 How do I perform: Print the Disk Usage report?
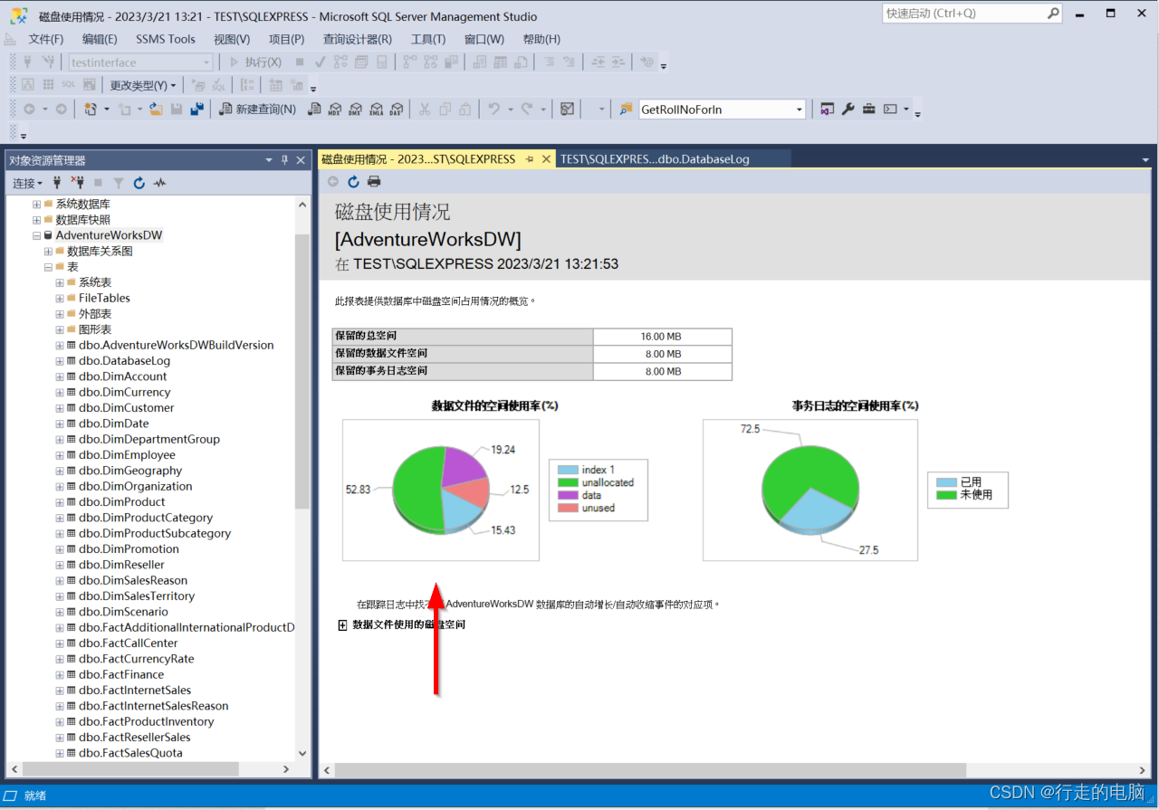coord(374,182)
